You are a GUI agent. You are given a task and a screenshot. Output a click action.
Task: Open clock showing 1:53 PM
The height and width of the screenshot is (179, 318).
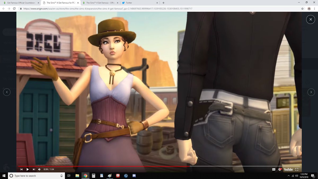(x=304, y=176)
